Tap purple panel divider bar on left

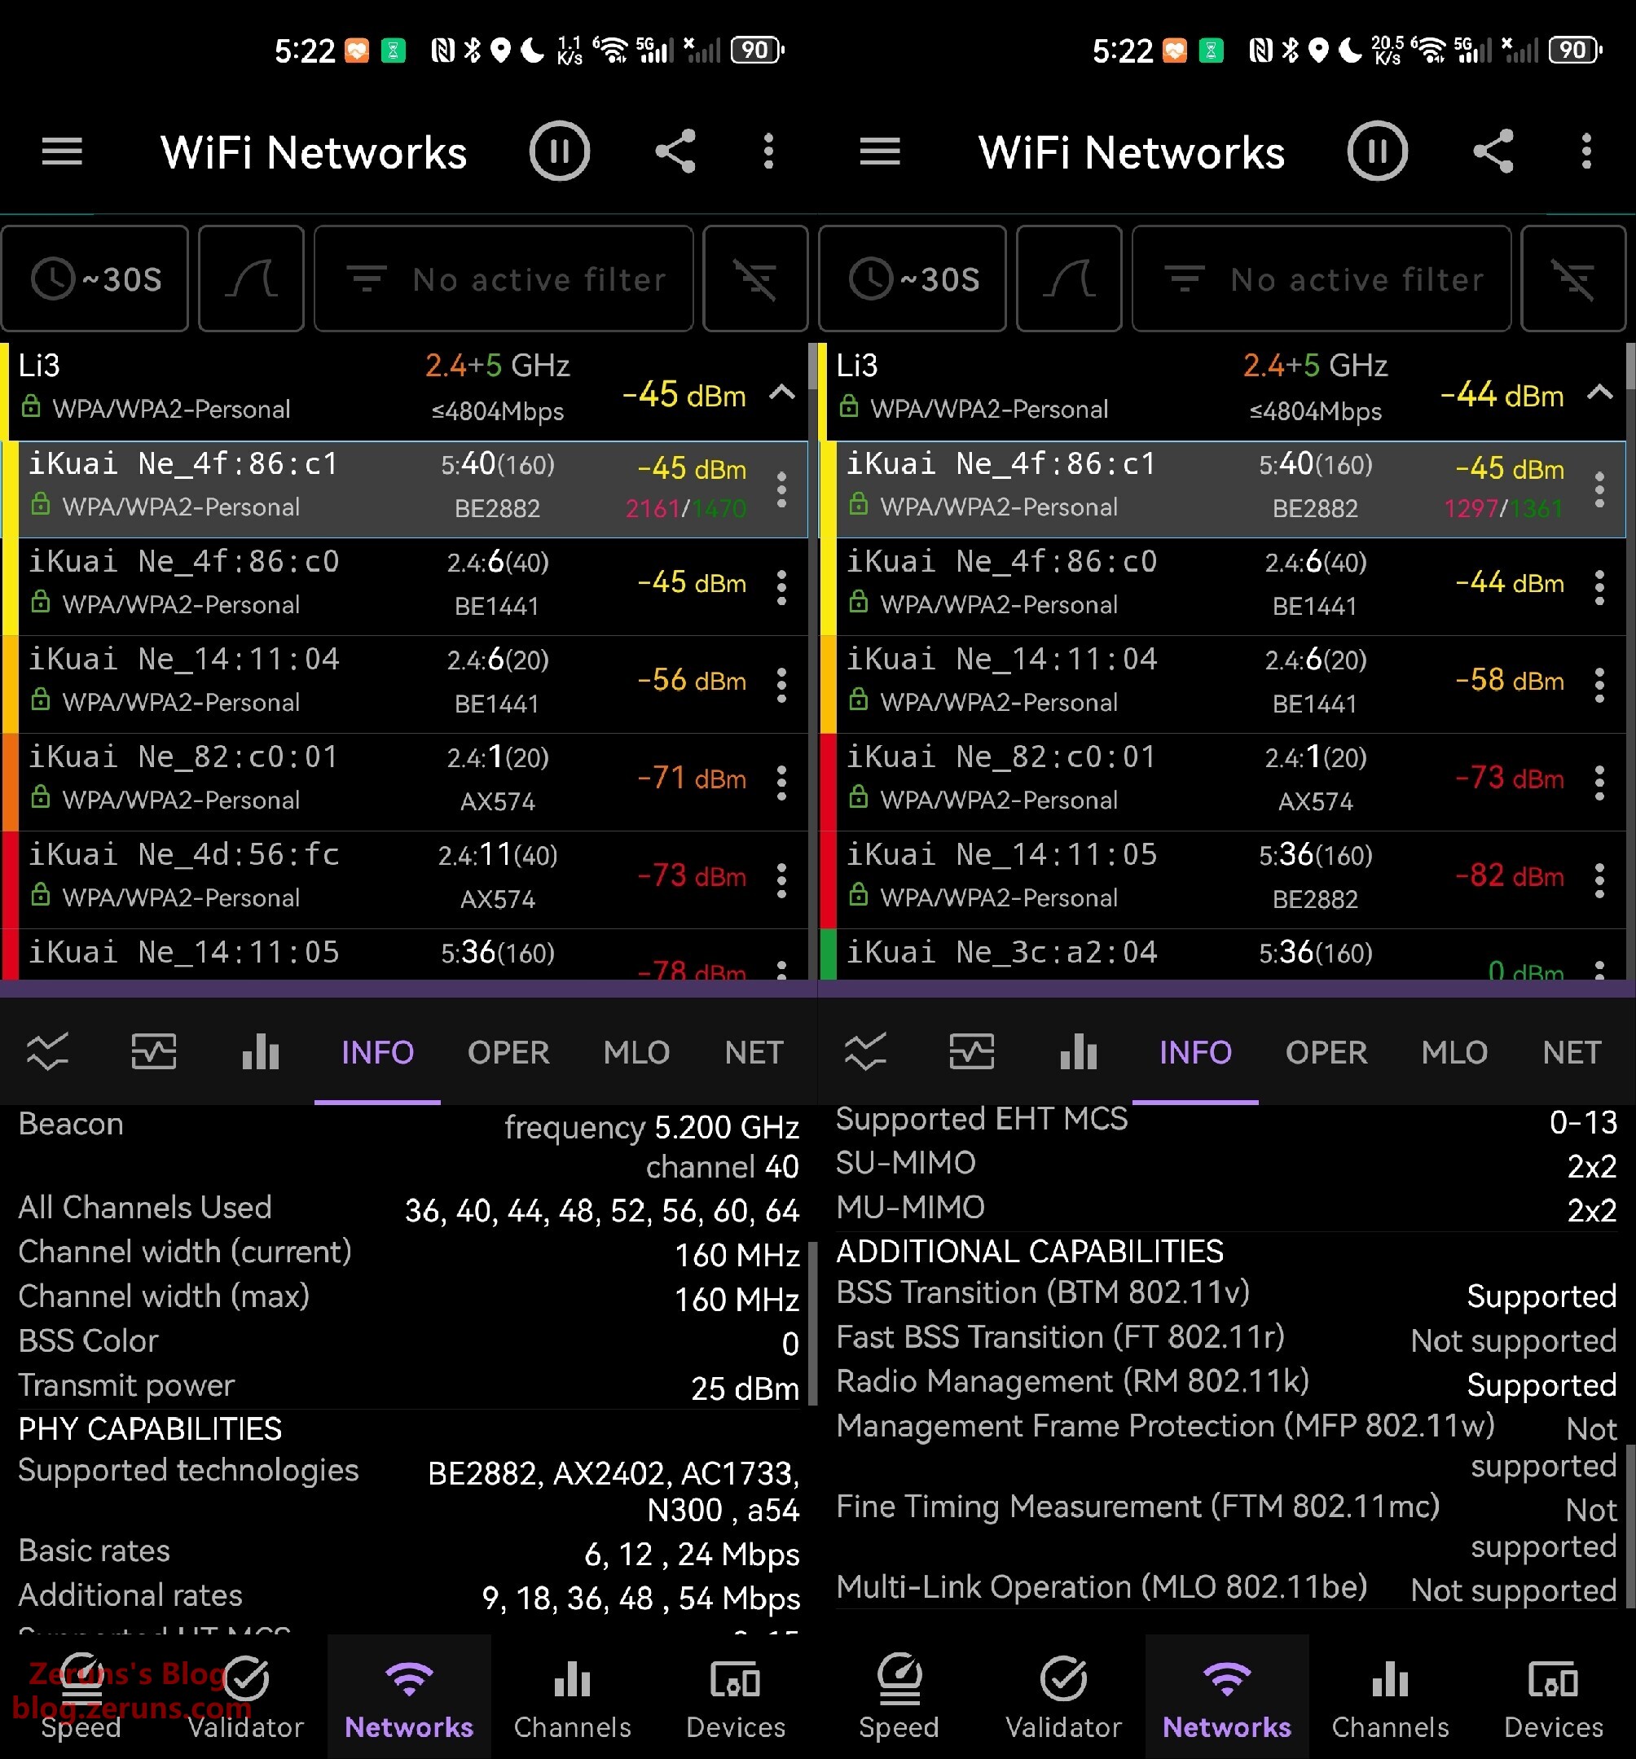pyautogui.click(x=407, y=989)
